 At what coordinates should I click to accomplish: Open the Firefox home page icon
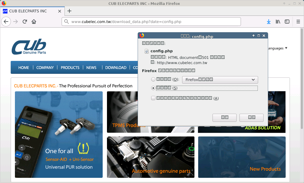coord(34,22)
